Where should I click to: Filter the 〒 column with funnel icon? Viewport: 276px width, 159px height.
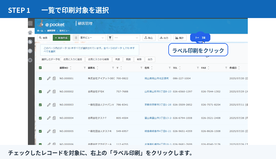pyautogui.click(x=141, y=68)
